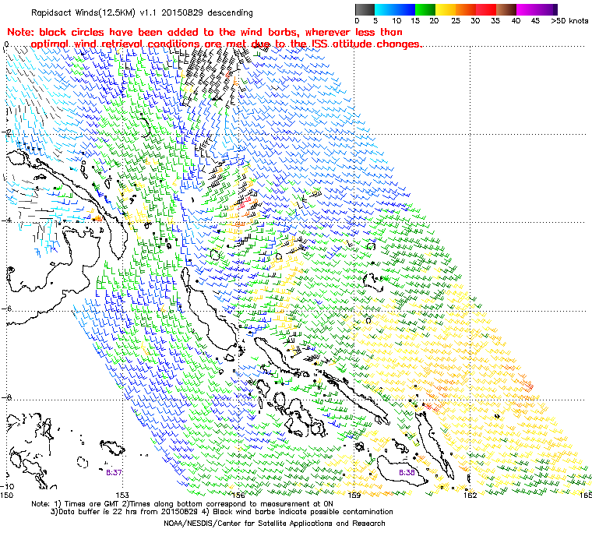Viewport: 592px width, 536px height.
Task: Click the 'NOAA/NESDIS/Center for Satellite Applications and Research' credit
Action: click(x=274, y=524)
